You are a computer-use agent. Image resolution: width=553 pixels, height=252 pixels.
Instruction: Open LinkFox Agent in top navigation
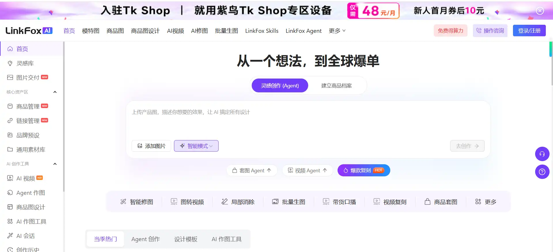(304, 31)
